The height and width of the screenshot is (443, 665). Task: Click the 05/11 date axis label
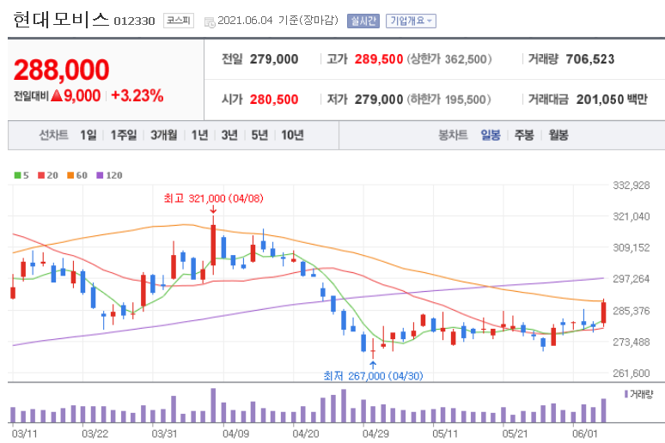click(445, 434)
